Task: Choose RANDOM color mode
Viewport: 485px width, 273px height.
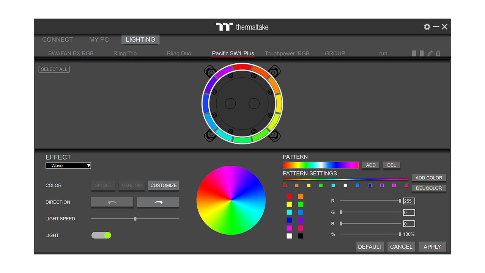Action: point(132,185)
